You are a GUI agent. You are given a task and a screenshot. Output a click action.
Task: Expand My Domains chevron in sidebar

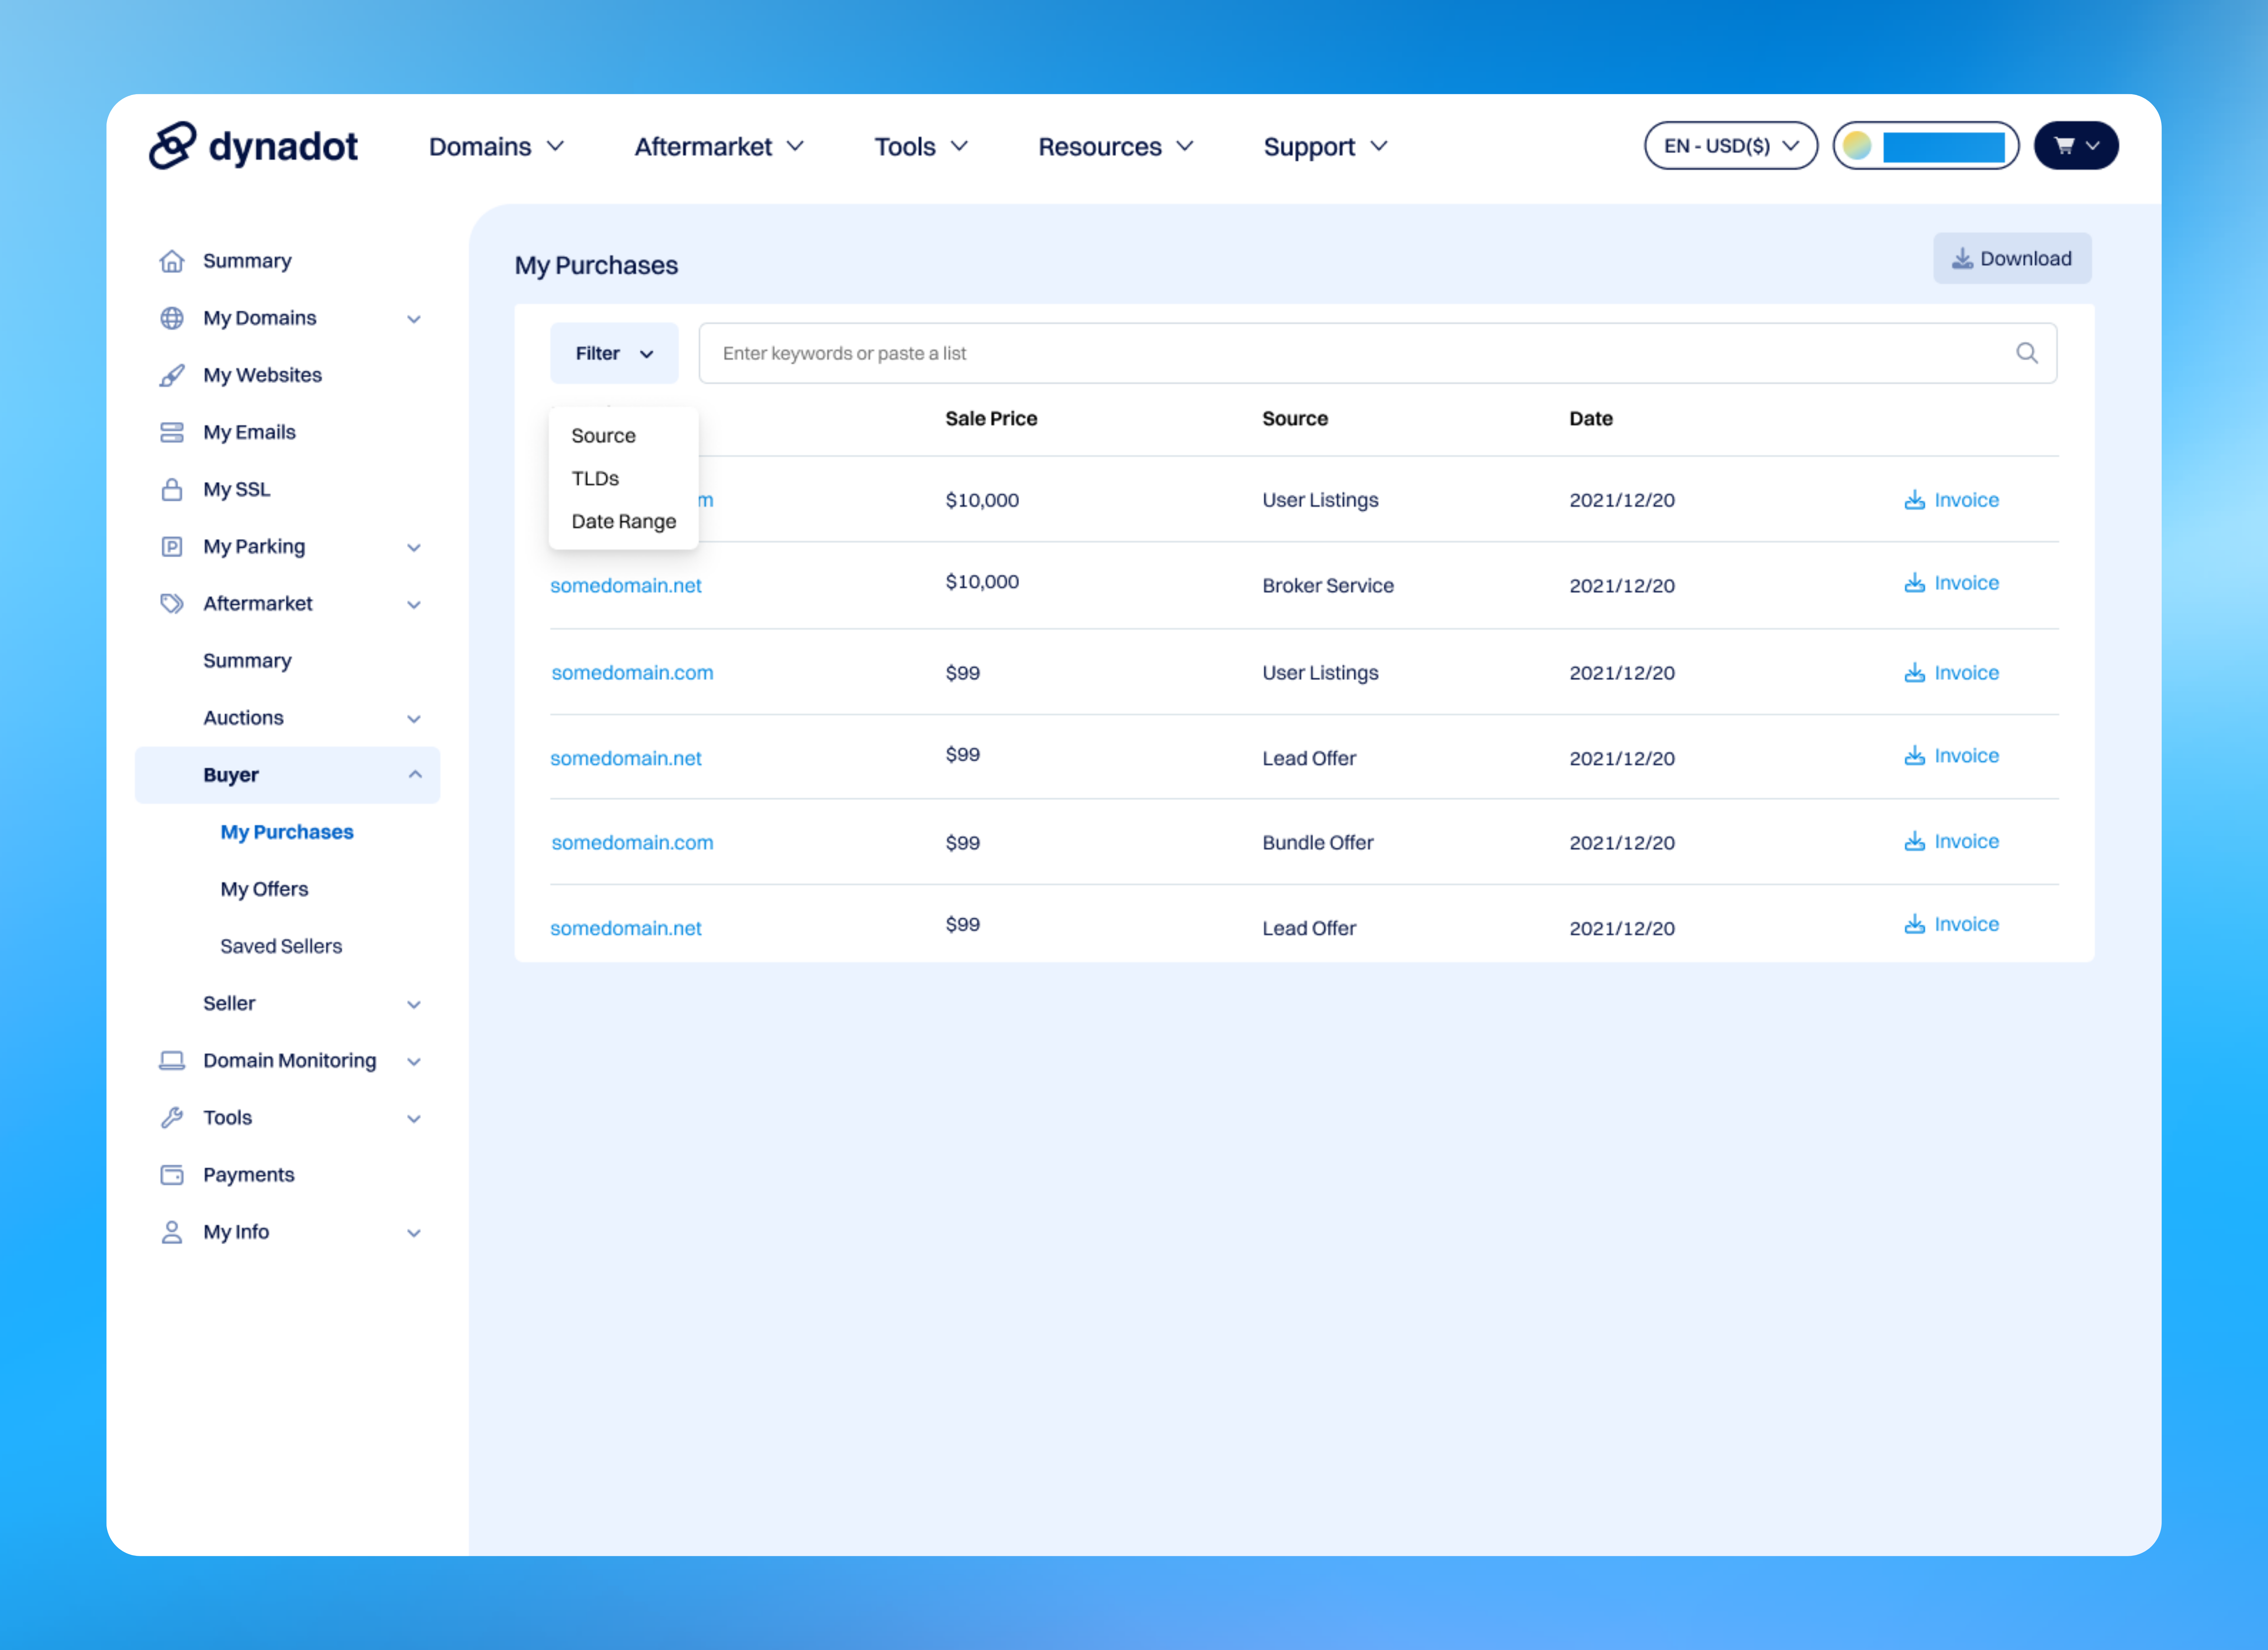point(414,319)
